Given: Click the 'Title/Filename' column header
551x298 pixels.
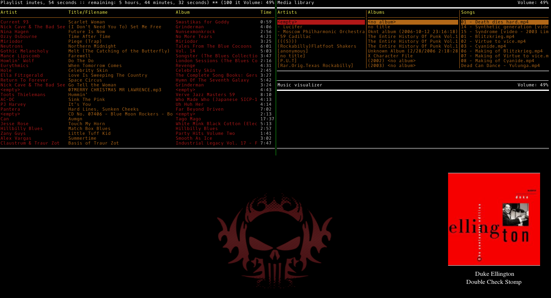Looking at the screenshot, I should 88,13.
